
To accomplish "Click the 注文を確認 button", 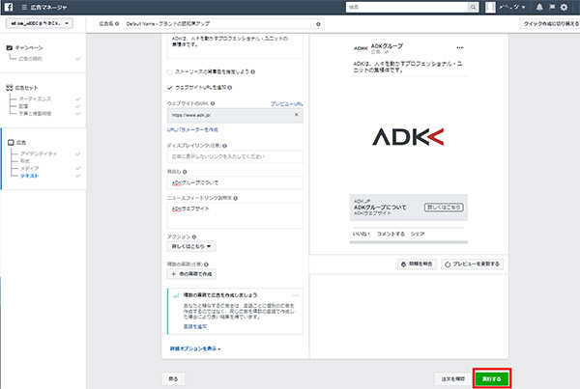I will point(453,379).
